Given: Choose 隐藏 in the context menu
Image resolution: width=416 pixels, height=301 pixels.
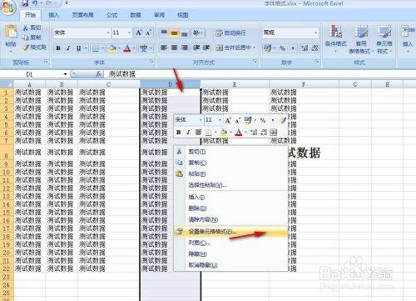Looking at the screenshot, I should coord(230,254).
